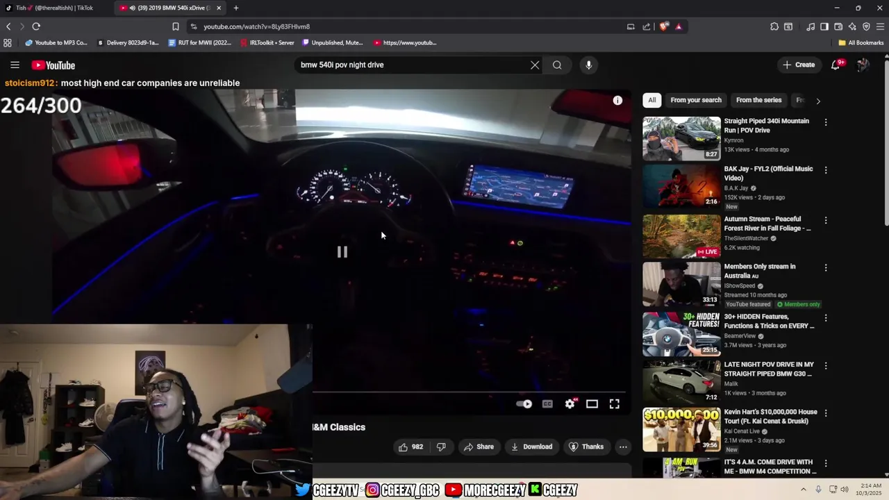Toggle autoplay switch in the player
Image resolution: width=889 pixels, height=500 pixels.
click(524, 403)
